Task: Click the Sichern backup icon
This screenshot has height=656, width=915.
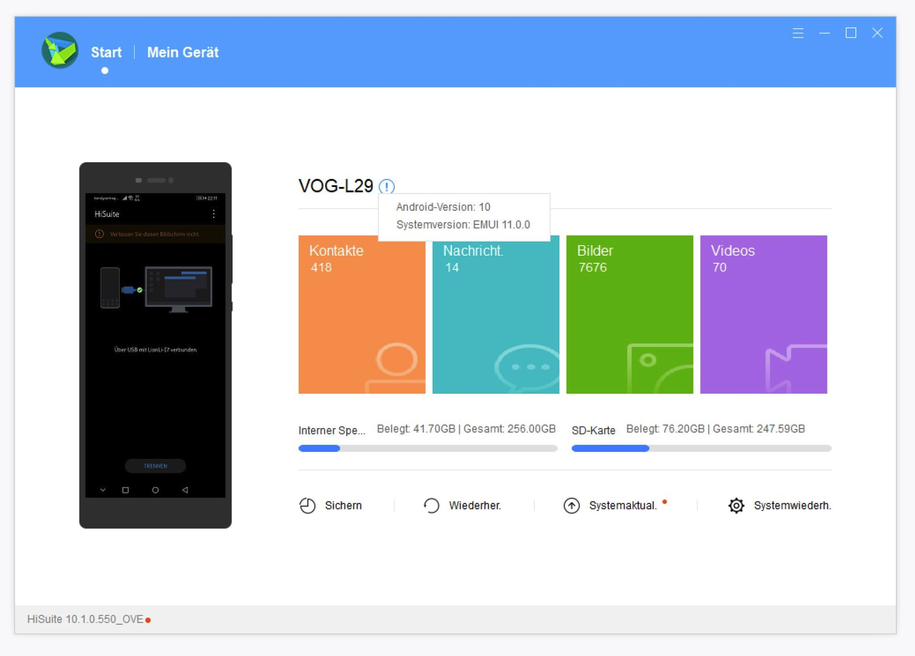Action: (x=307, y=505)
